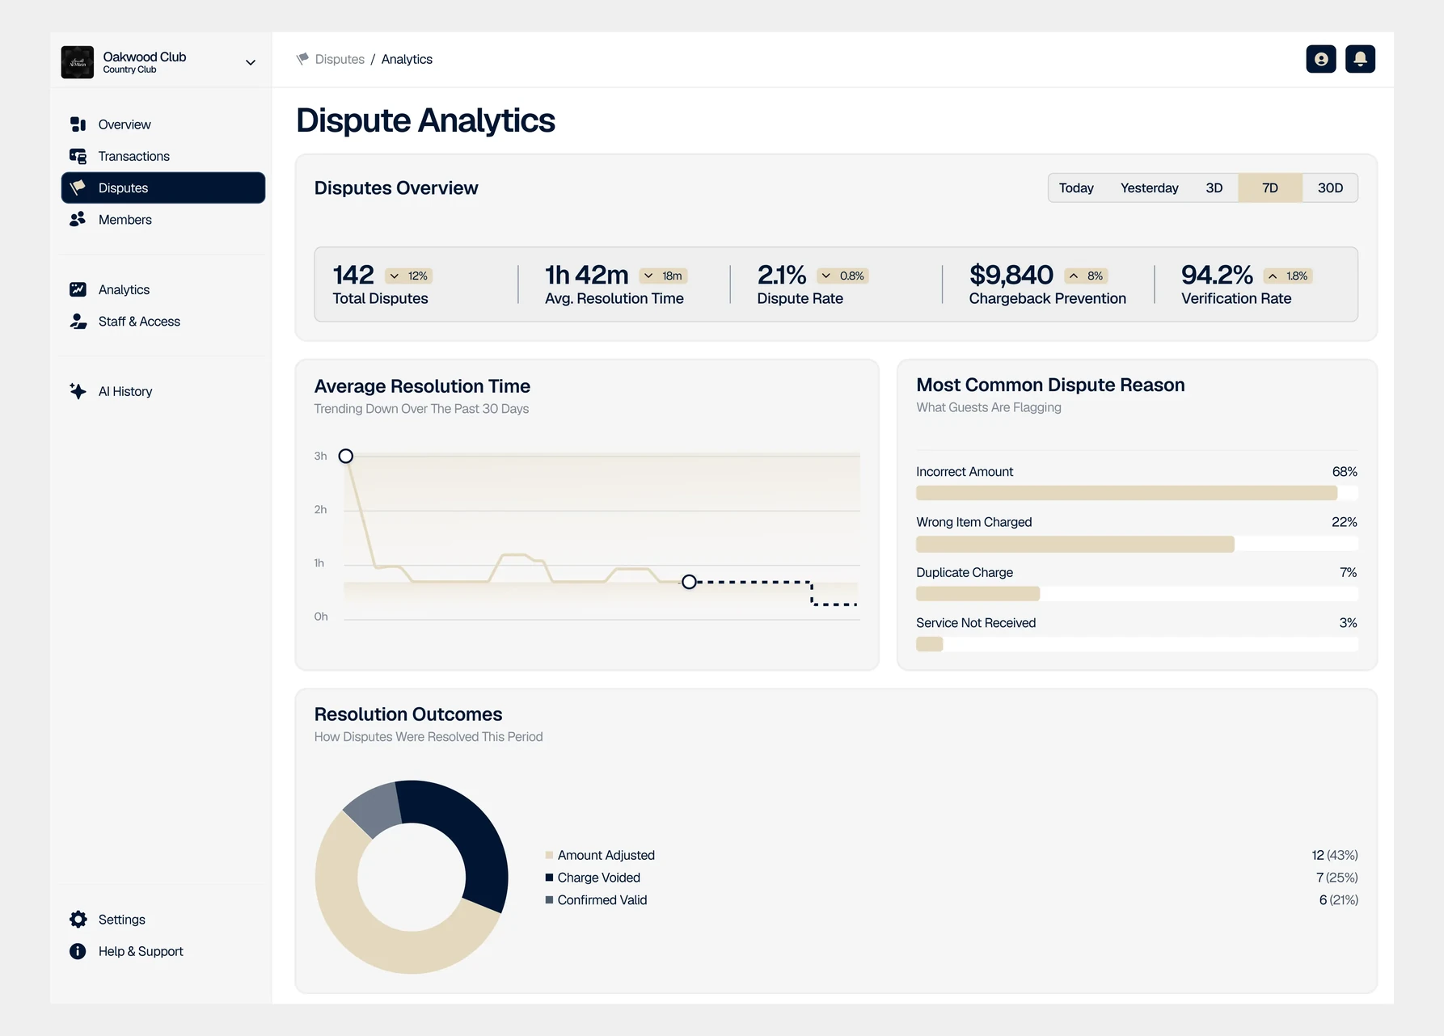Switch to the 30D time range
Screen dimensions: 1444x1036
1330,187
